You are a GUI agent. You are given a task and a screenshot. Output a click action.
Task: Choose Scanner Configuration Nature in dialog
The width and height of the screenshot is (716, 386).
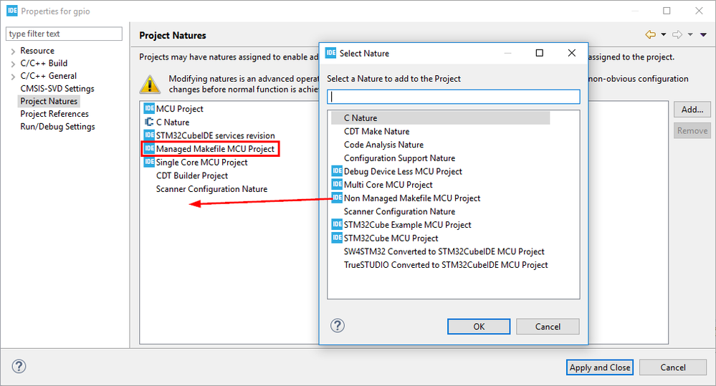[x=399, y=211]
